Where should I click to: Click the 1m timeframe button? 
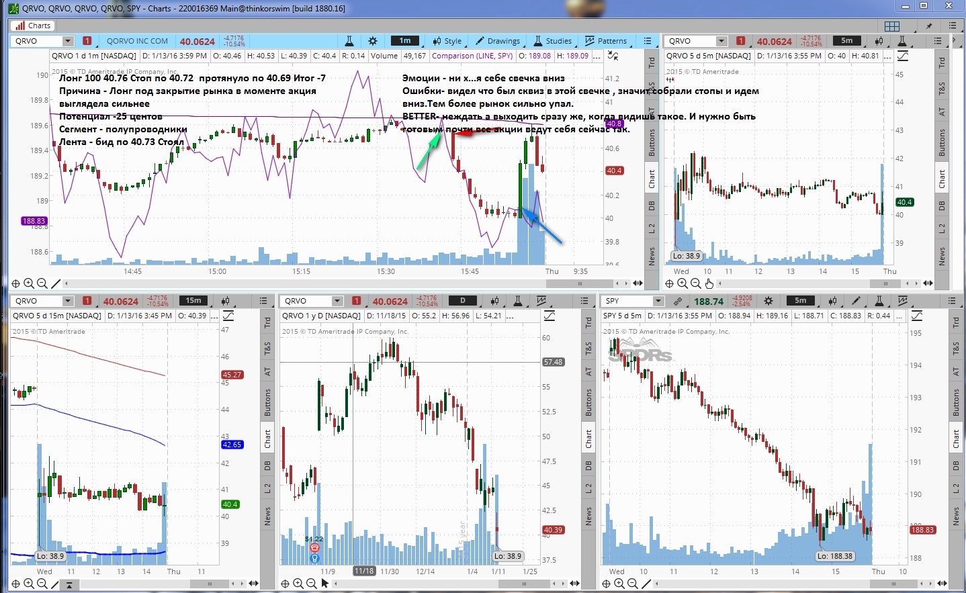coord(405,41)
